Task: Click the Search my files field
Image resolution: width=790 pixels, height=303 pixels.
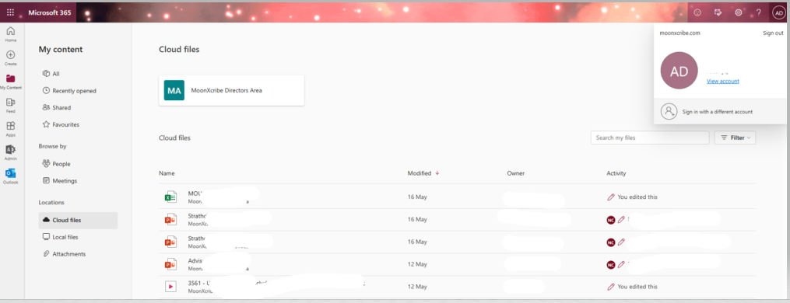Action: pos(650,138)
